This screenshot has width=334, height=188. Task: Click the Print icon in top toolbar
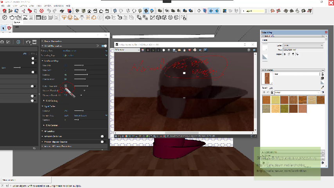pos(62,11)
